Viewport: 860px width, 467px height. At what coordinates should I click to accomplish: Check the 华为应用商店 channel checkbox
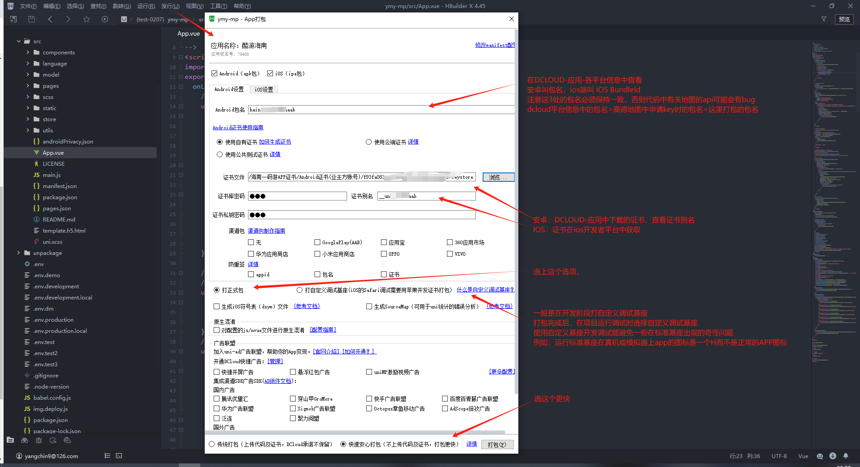[251, 254]
